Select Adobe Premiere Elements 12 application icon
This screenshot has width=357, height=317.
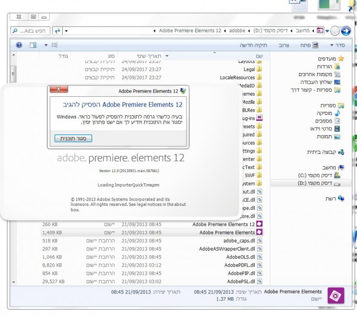[259, 224]
